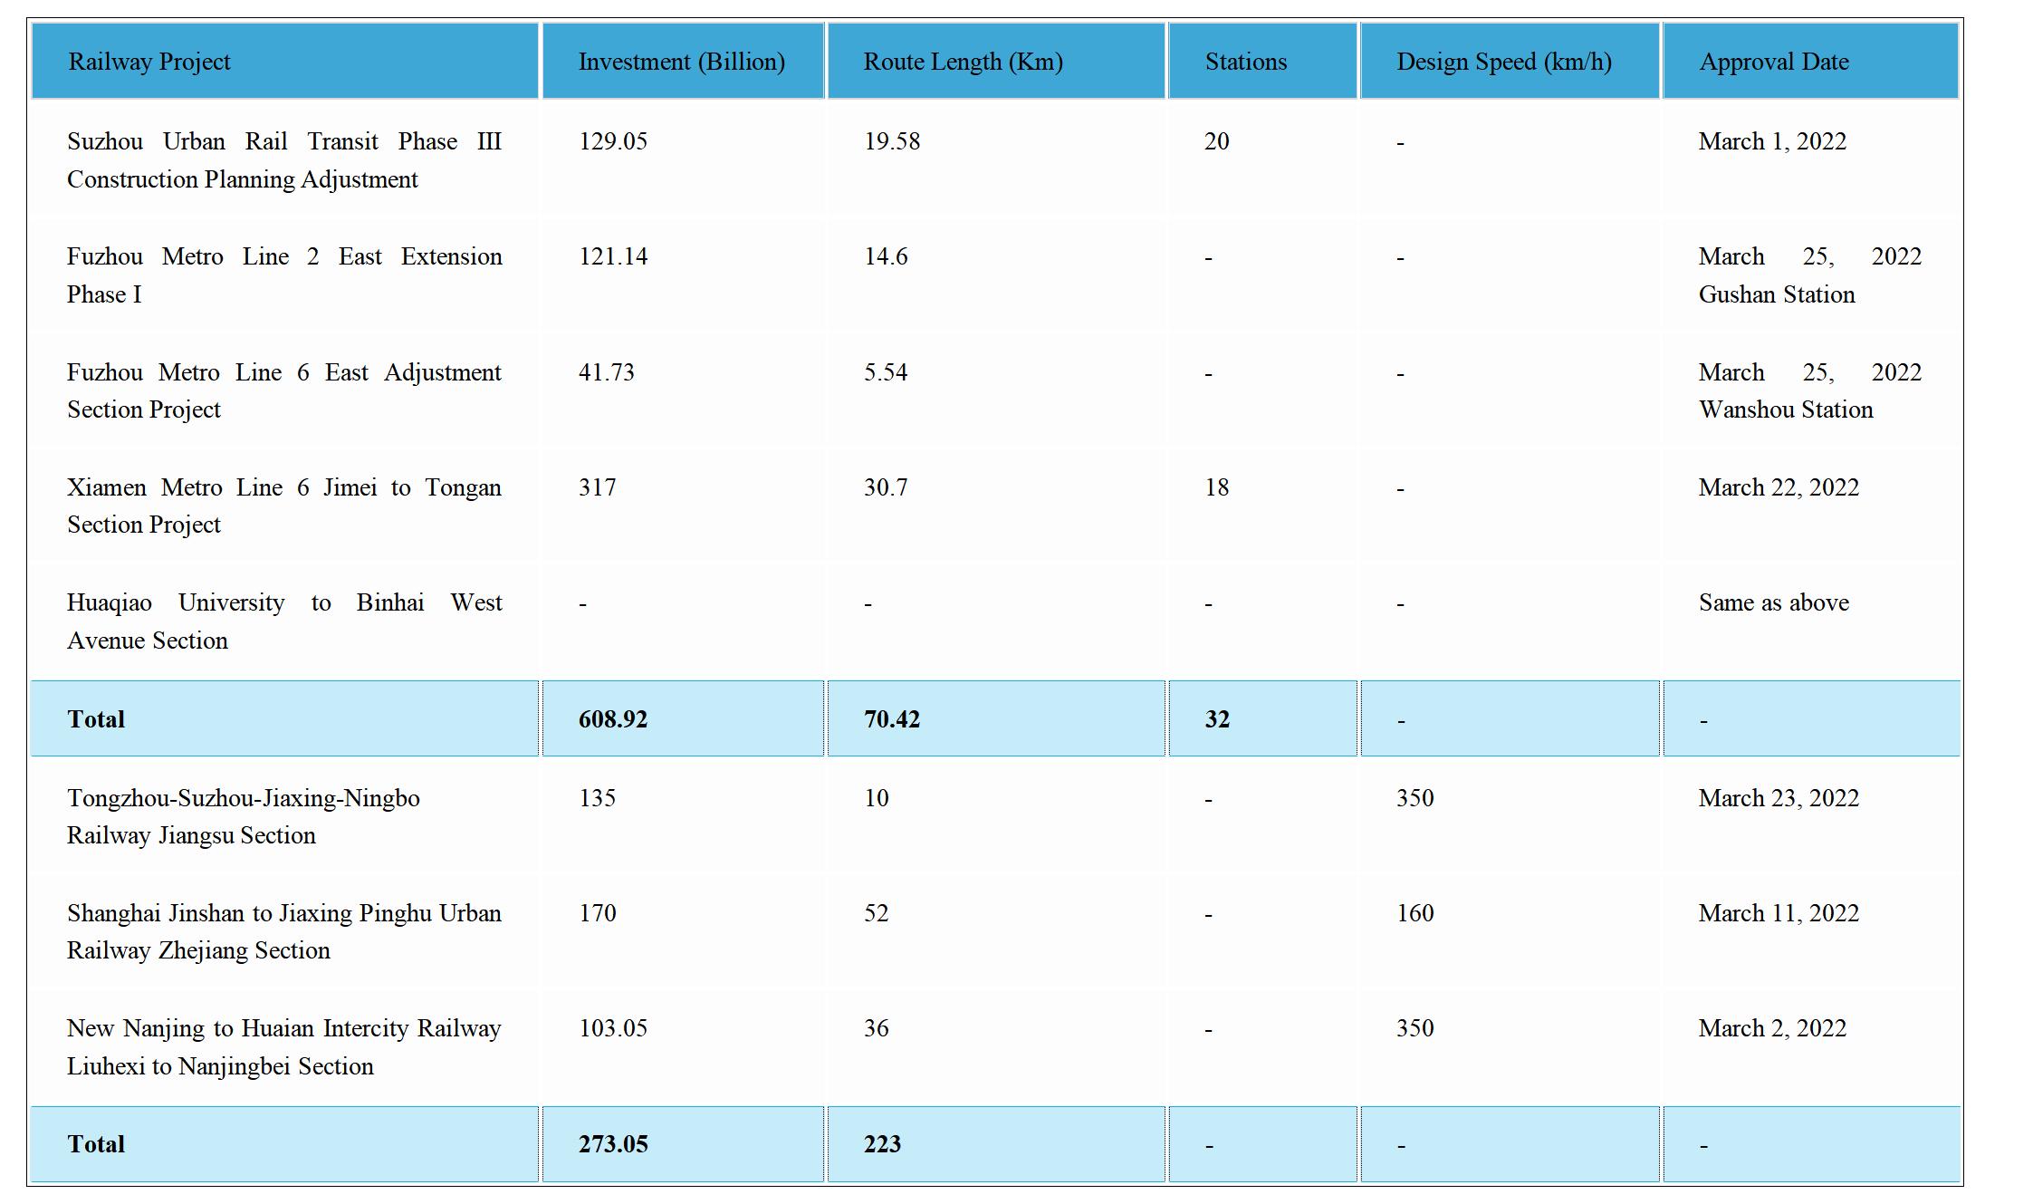Select the March 22, 2022 approval date
This screenshot has width=2033, height=1204.
pyautogui.click(x=1778, y=487)
